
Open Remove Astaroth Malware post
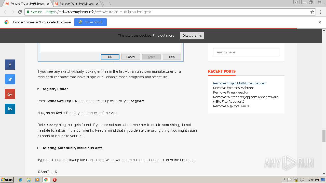(234, 88)
